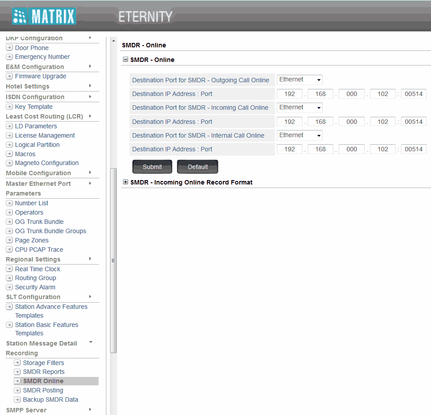The width and height of the screenshot is (431, 415).
Task: Click the arrow icon beside SMDR Reports
Action: 17,372
